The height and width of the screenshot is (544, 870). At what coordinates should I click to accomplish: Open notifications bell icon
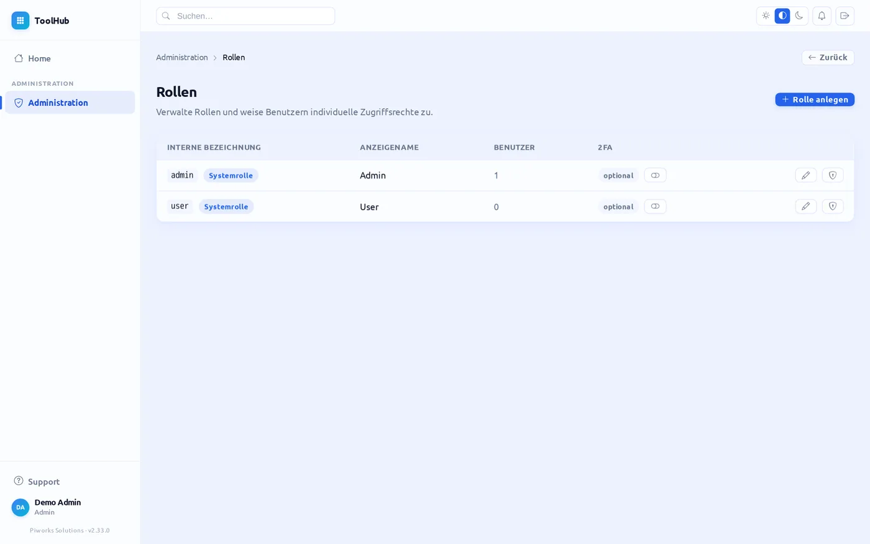[x=822, y=16]
